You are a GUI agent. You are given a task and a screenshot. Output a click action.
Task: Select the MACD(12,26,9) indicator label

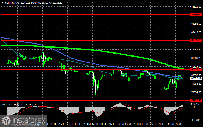coord(10,104)
